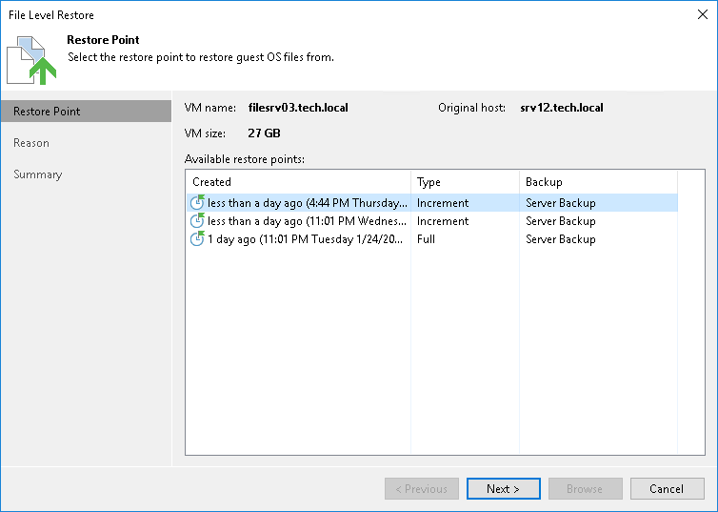Close the File Level Restore dialog
Viewport: 718px width, 512px height.
tap(703, 14)
